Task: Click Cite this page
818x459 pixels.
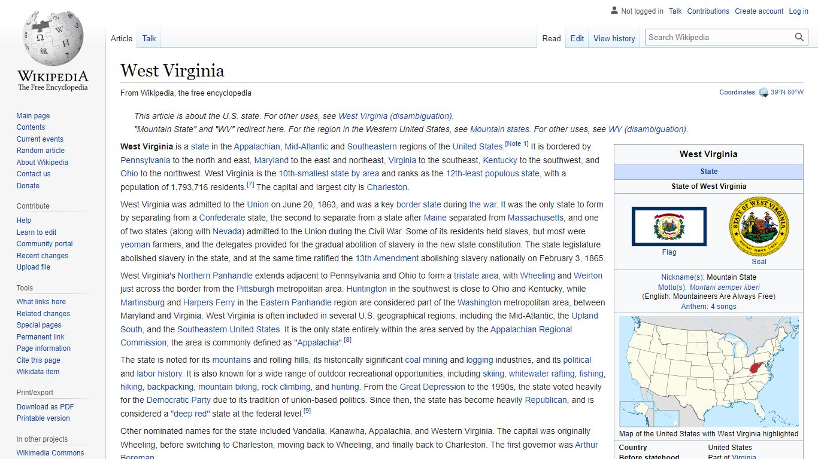Action: click(38, 360)
